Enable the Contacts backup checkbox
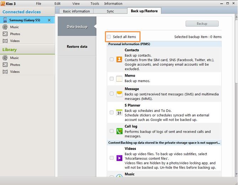The image size is (238, 185). [112, 59]
